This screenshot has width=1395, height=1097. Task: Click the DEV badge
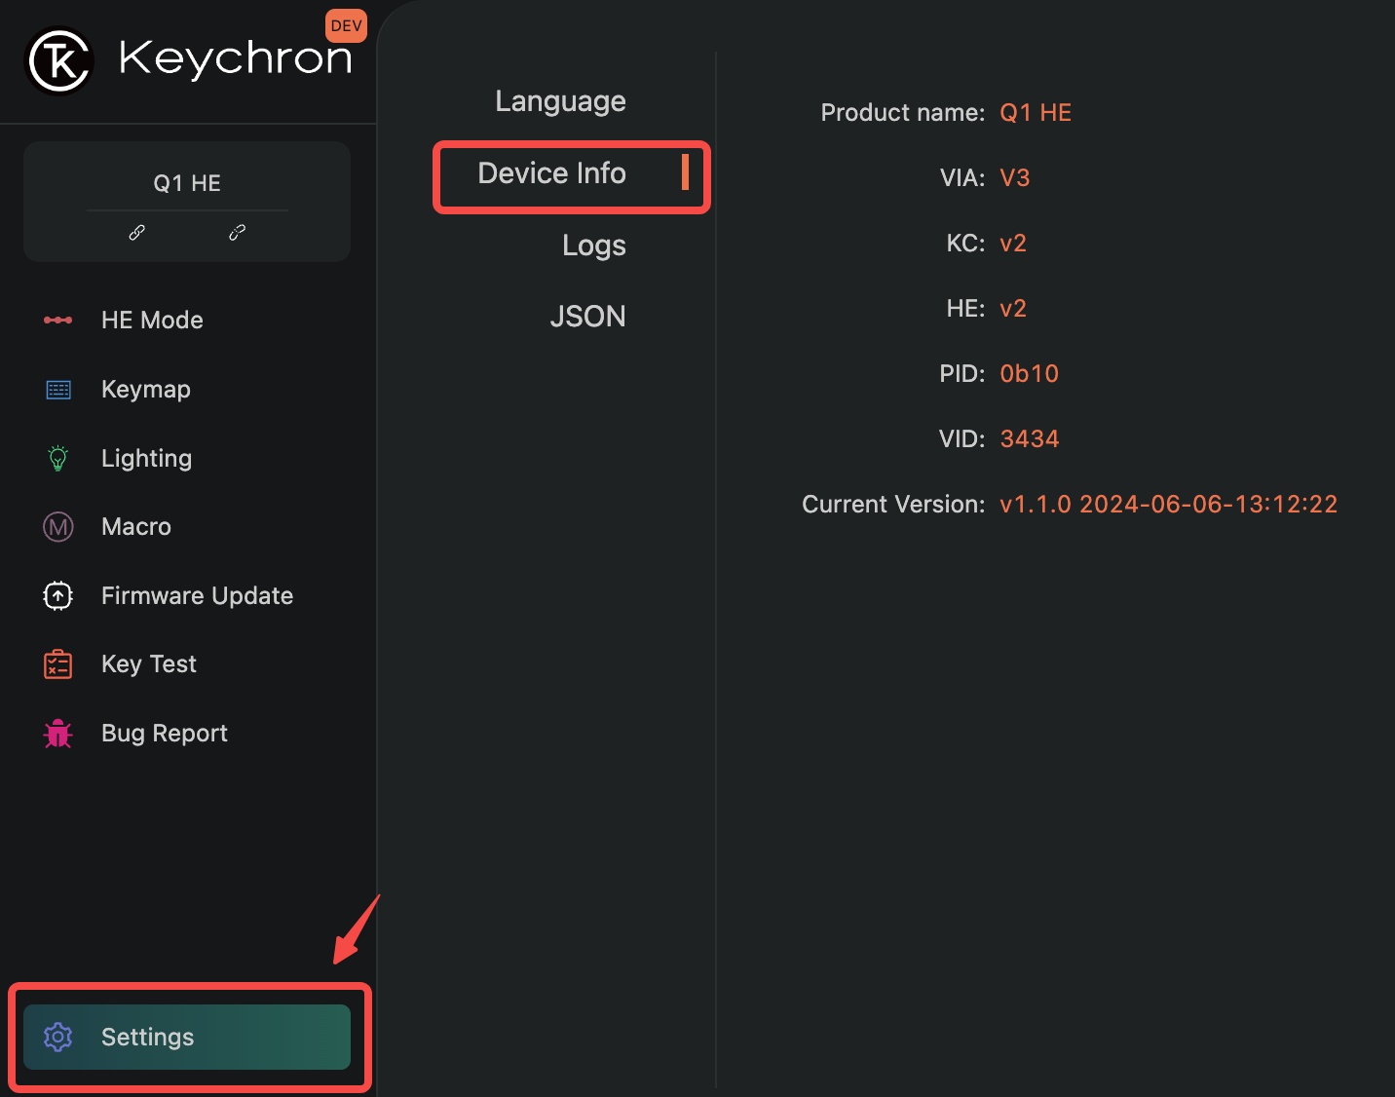pyautogui.click(x=346, y=25)
